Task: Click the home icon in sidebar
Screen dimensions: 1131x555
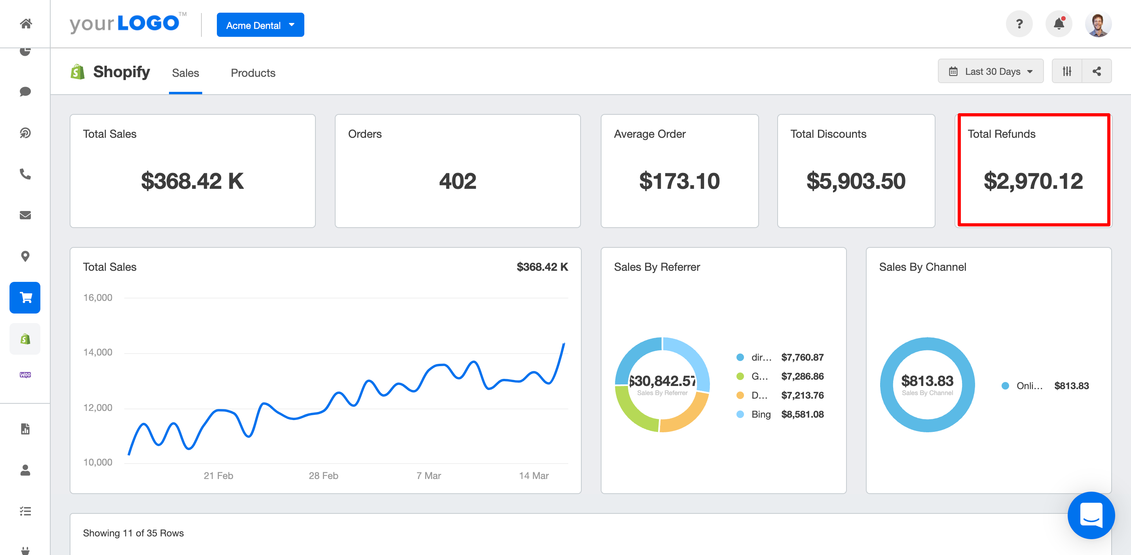Action: click(25, 24)
